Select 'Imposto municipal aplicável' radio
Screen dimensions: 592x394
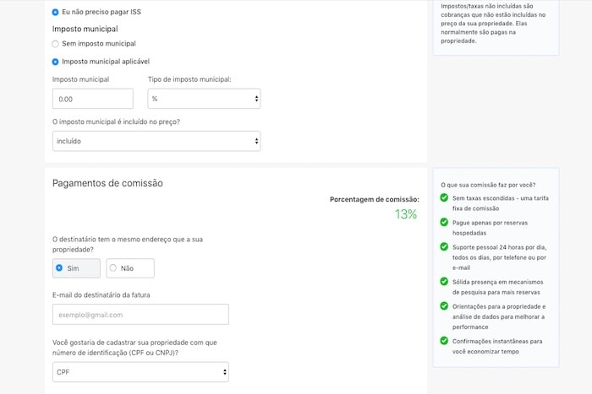[55, 62]
